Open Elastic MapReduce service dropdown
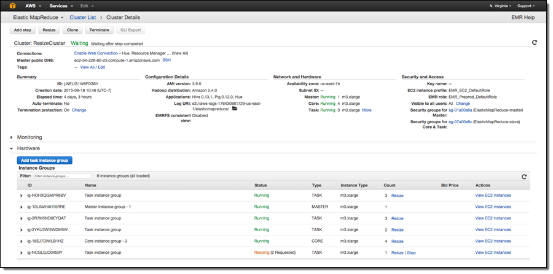The width and height of the screenshot is (553, 274). tap(39, 17)
